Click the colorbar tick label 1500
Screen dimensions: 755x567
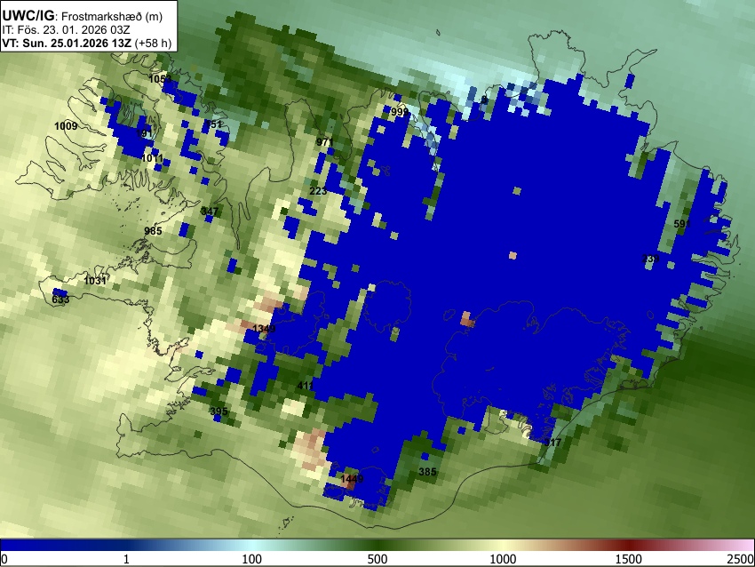(629, 559)
